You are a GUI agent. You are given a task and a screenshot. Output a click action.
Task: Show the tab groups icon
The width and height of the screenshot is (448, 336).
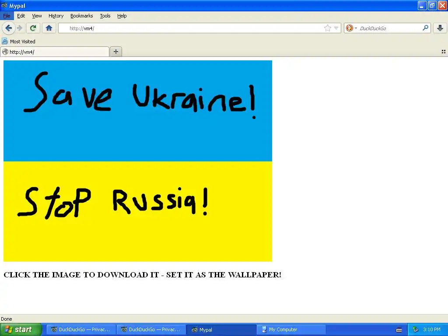444,52
